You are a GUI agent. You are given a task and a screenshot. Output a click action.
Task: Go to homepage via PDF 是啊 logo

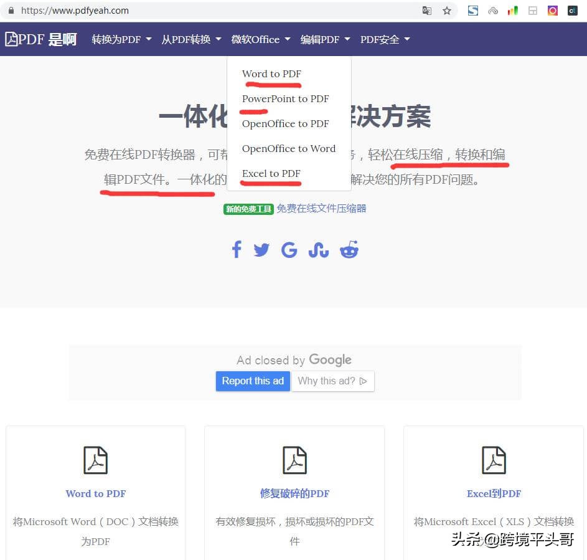tap(41, 39)
